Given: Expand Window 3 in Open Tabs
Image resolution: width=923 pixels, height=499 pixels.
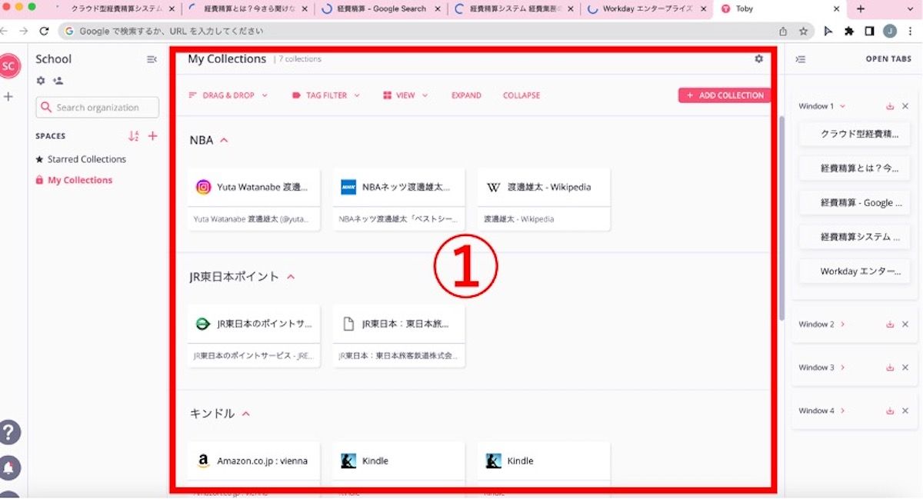Looking at the screenshot, I should pyautogui.click(x=843, y=368).
